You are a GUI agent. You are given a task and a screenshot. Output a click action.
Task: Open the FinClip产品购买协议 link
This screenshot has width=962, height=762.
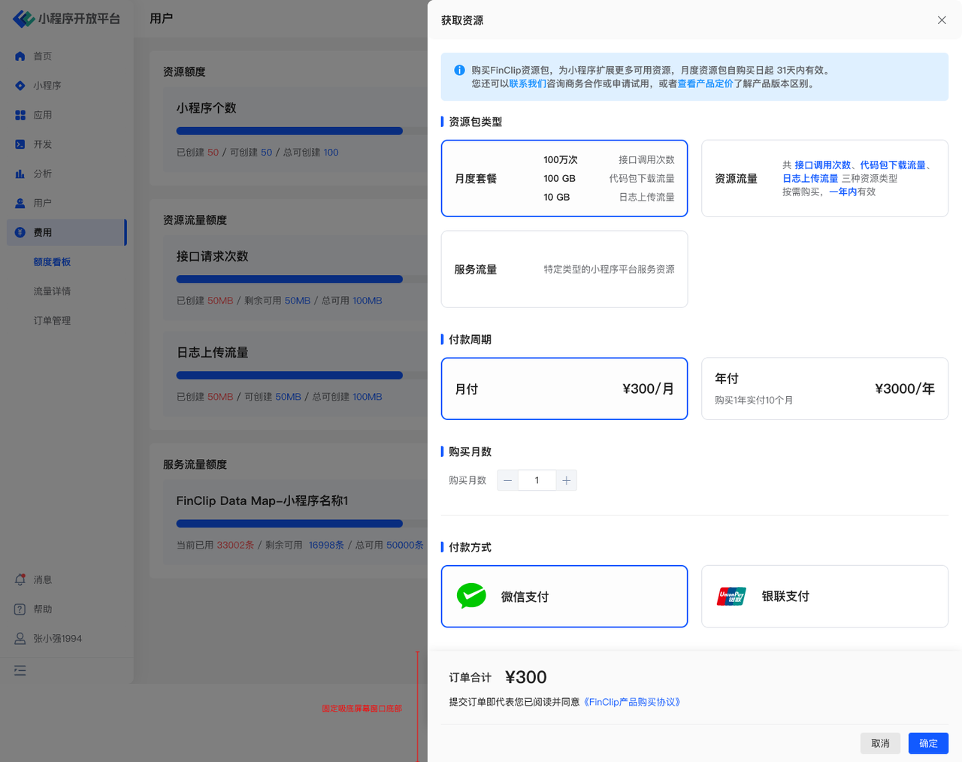click(632, 703)
